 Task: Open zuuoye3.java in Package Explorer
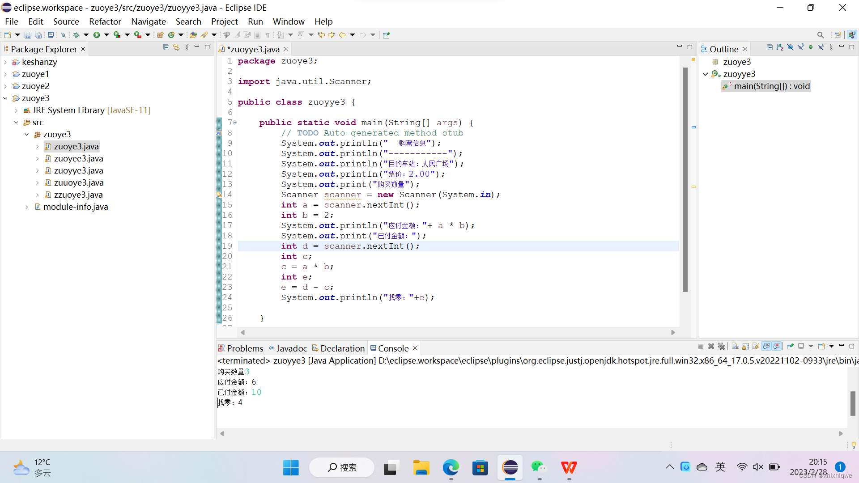(79, 183)
